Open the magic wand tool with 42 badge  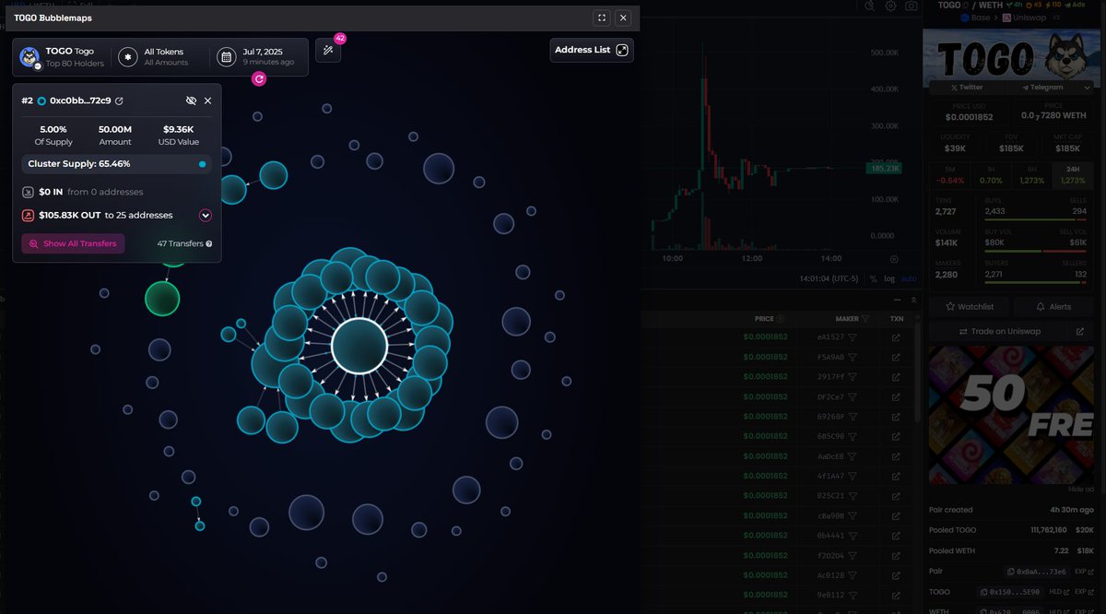tap(328, 51)
